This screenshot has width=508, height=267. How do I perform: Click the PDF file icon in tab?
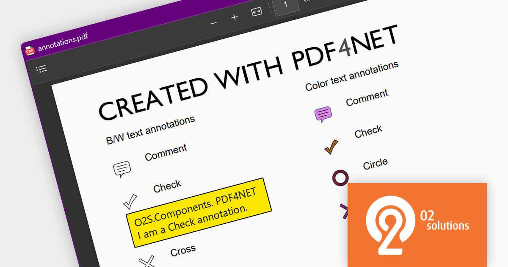pos(30,50)
